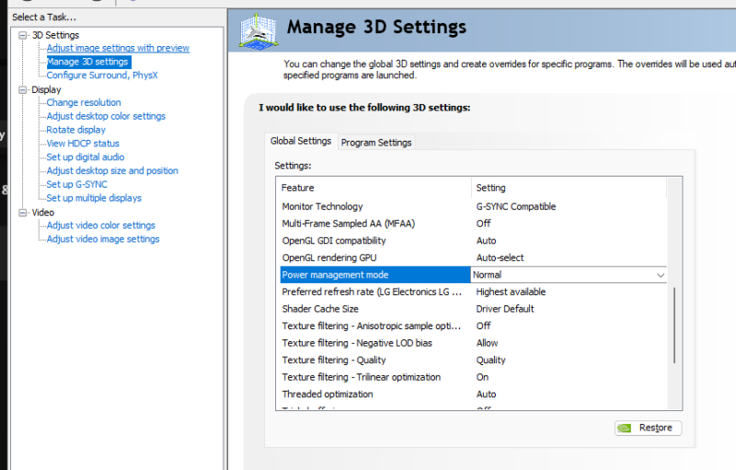
Task: Click the Restore button
Action: pyautogui.click(x=649, y=428)
